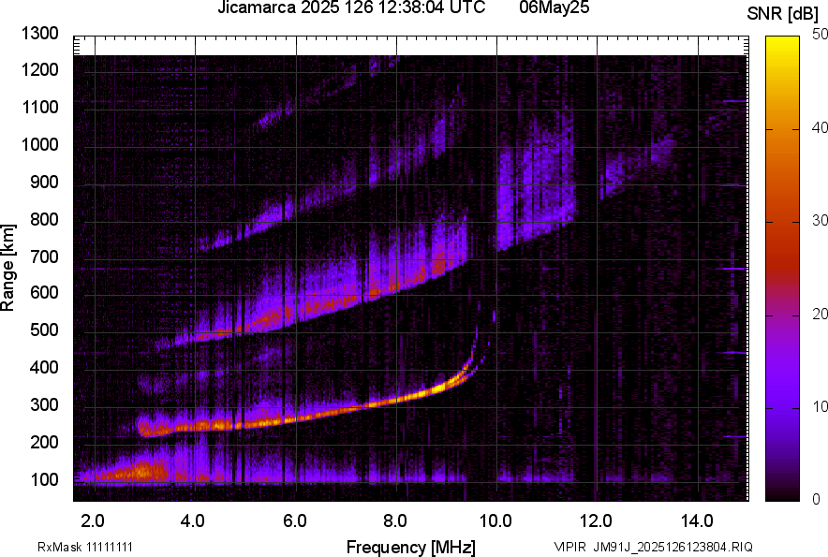Click the 'SNR [dB]' colorbar label
This screenshot has height=557, width=828.
pos(782,14)
